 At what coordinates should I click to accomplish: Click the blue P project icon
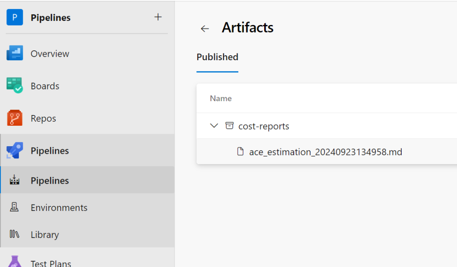[14, 18]
